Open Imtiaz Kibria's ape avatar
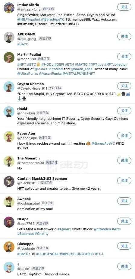The width and height of the screenshot is (135, 279). tap(9, 8)
